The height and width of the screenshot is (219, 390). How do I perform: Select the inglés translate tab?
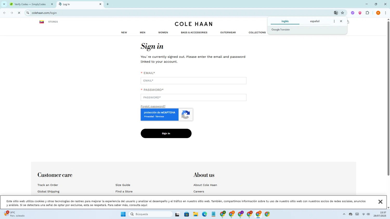pyautogui.click(x=285, y=21)
